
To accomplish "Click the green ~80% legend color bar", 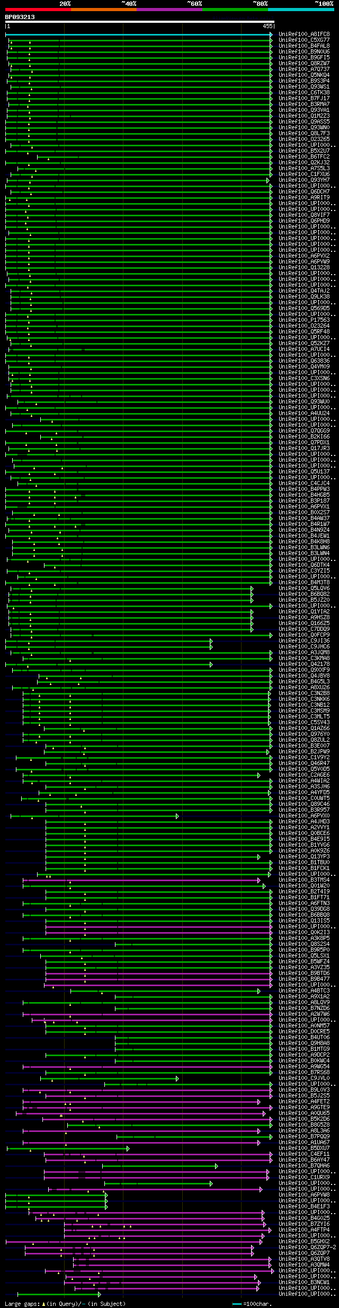I will (235, 10).
